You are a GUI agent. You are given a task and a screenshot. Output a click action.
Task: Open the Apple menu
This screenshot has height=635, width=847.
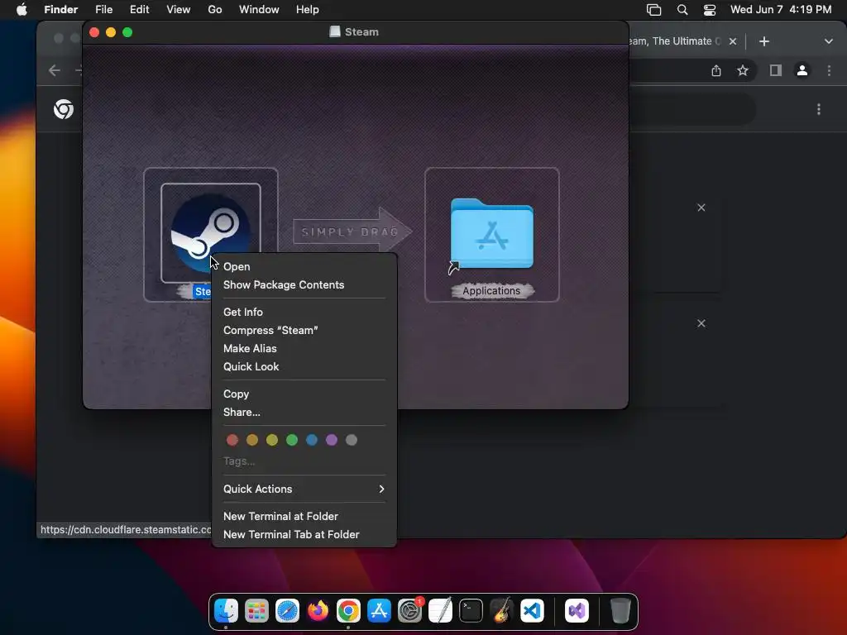(x=22, y=9)
